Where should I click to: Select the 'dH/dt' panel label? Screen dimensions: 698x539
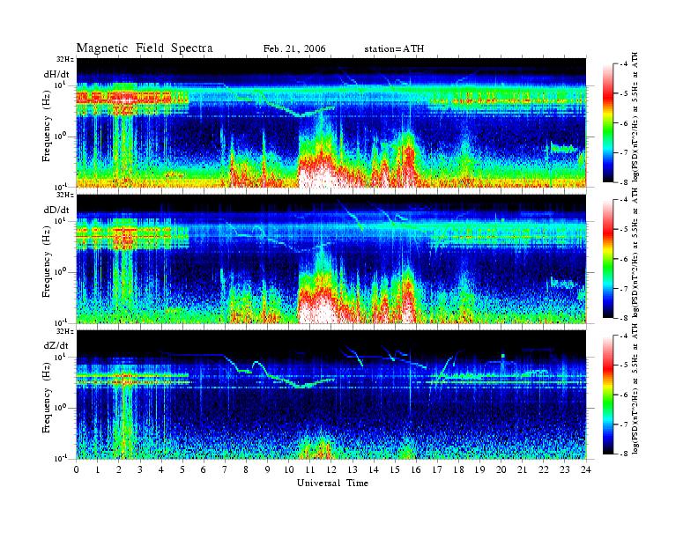[x=56, y=75]
